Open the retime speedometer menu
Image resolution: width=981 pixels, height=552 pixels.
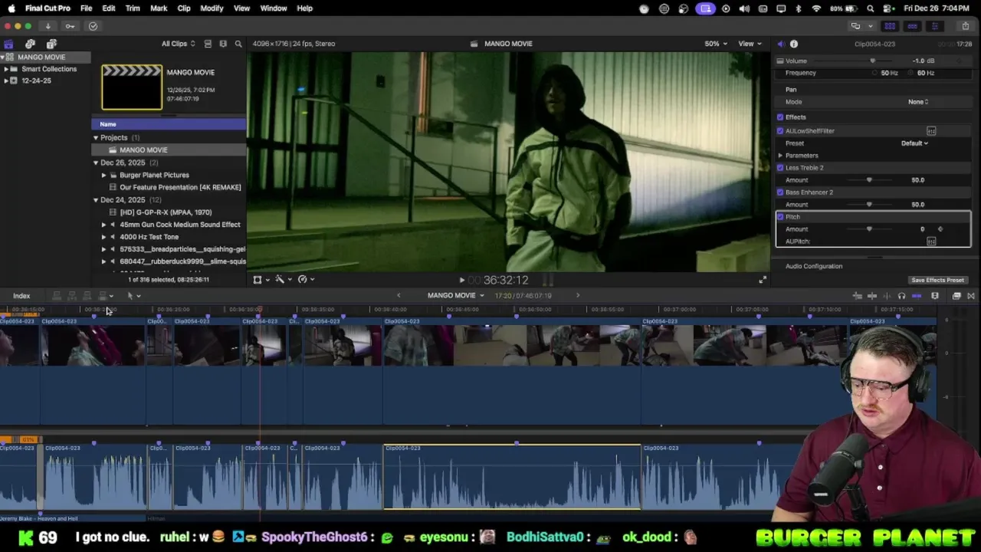click(x=305, y=280)
